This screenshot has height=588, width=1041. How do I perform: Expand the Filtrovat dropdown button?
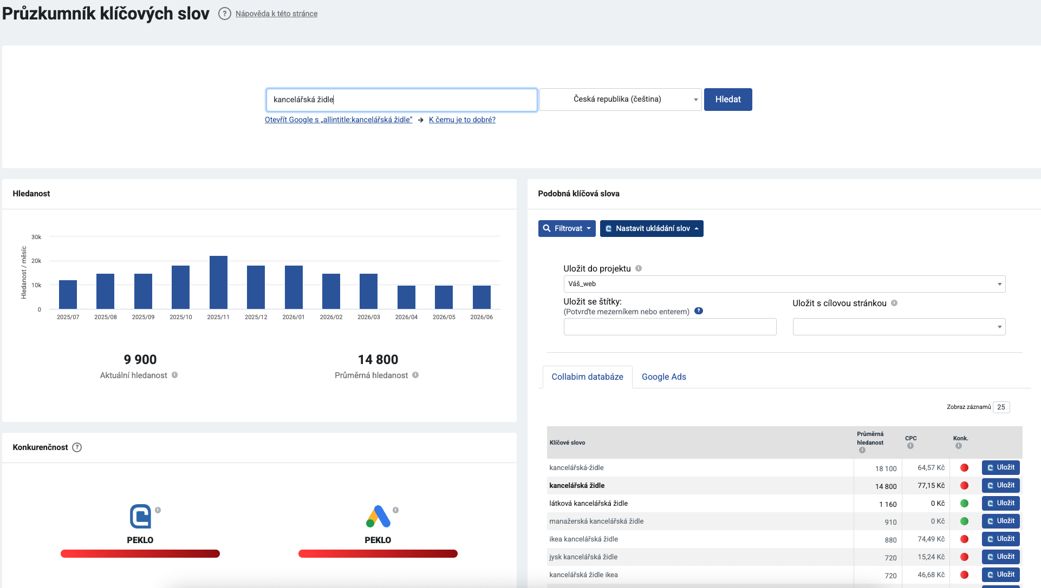click(567, 228)
